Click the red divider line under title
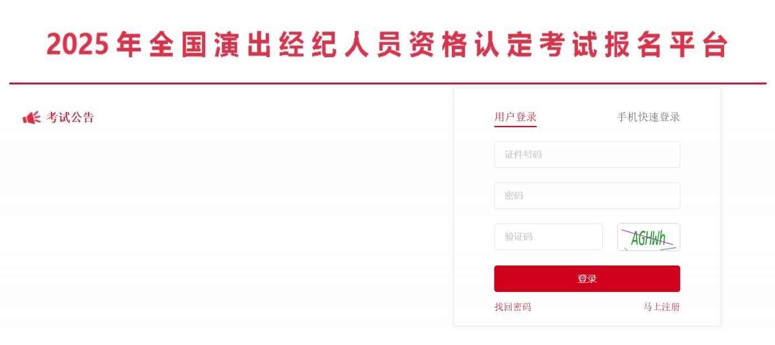The height and width of the screenshot is (345, 775). (387, 83)
